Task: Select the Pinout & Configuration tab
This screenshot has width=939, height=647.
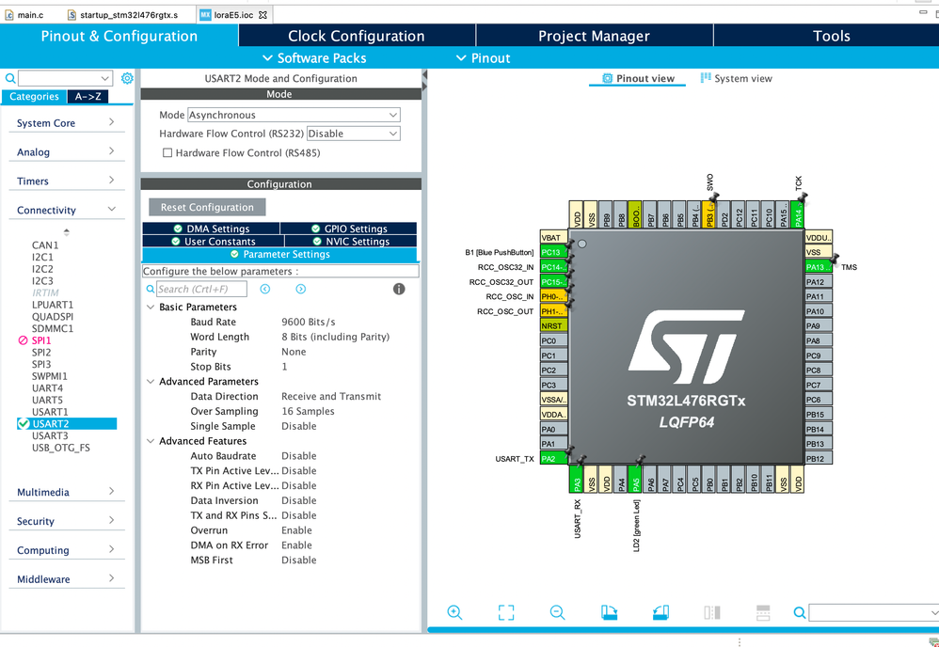Action: tap(119, 36)
